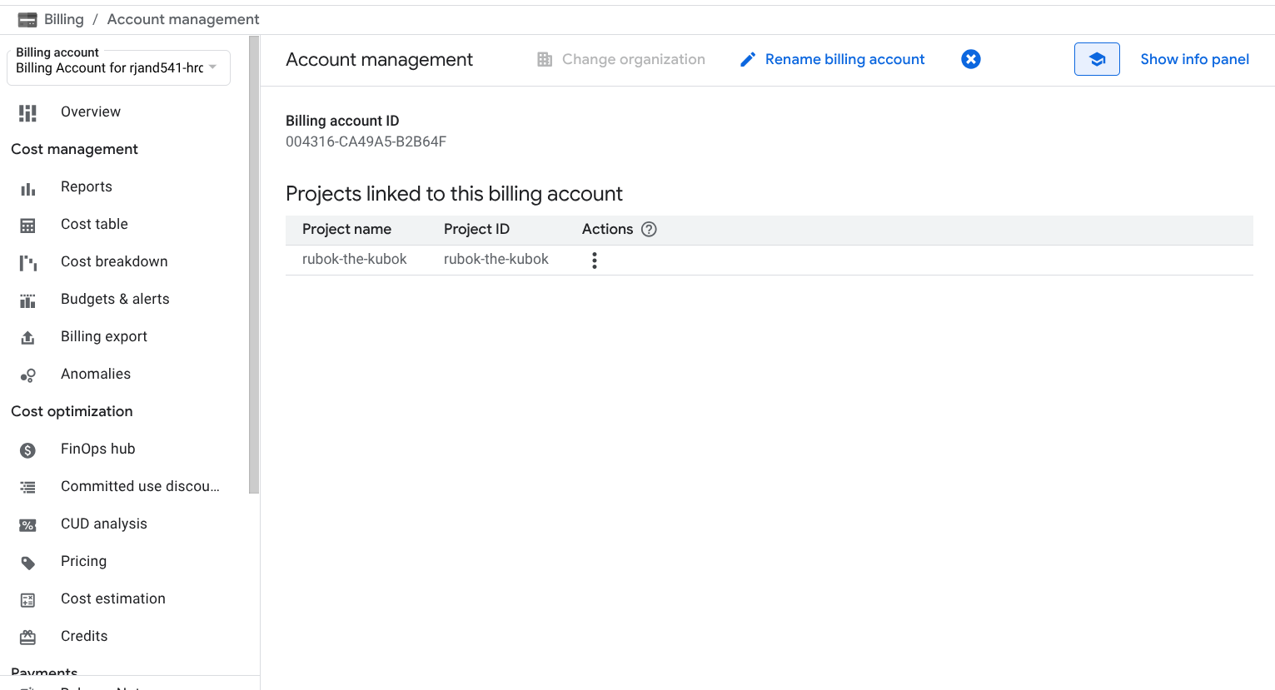Open Committed use discounts item
Viewport: 1275px width, 690px height.
(140, 486)
